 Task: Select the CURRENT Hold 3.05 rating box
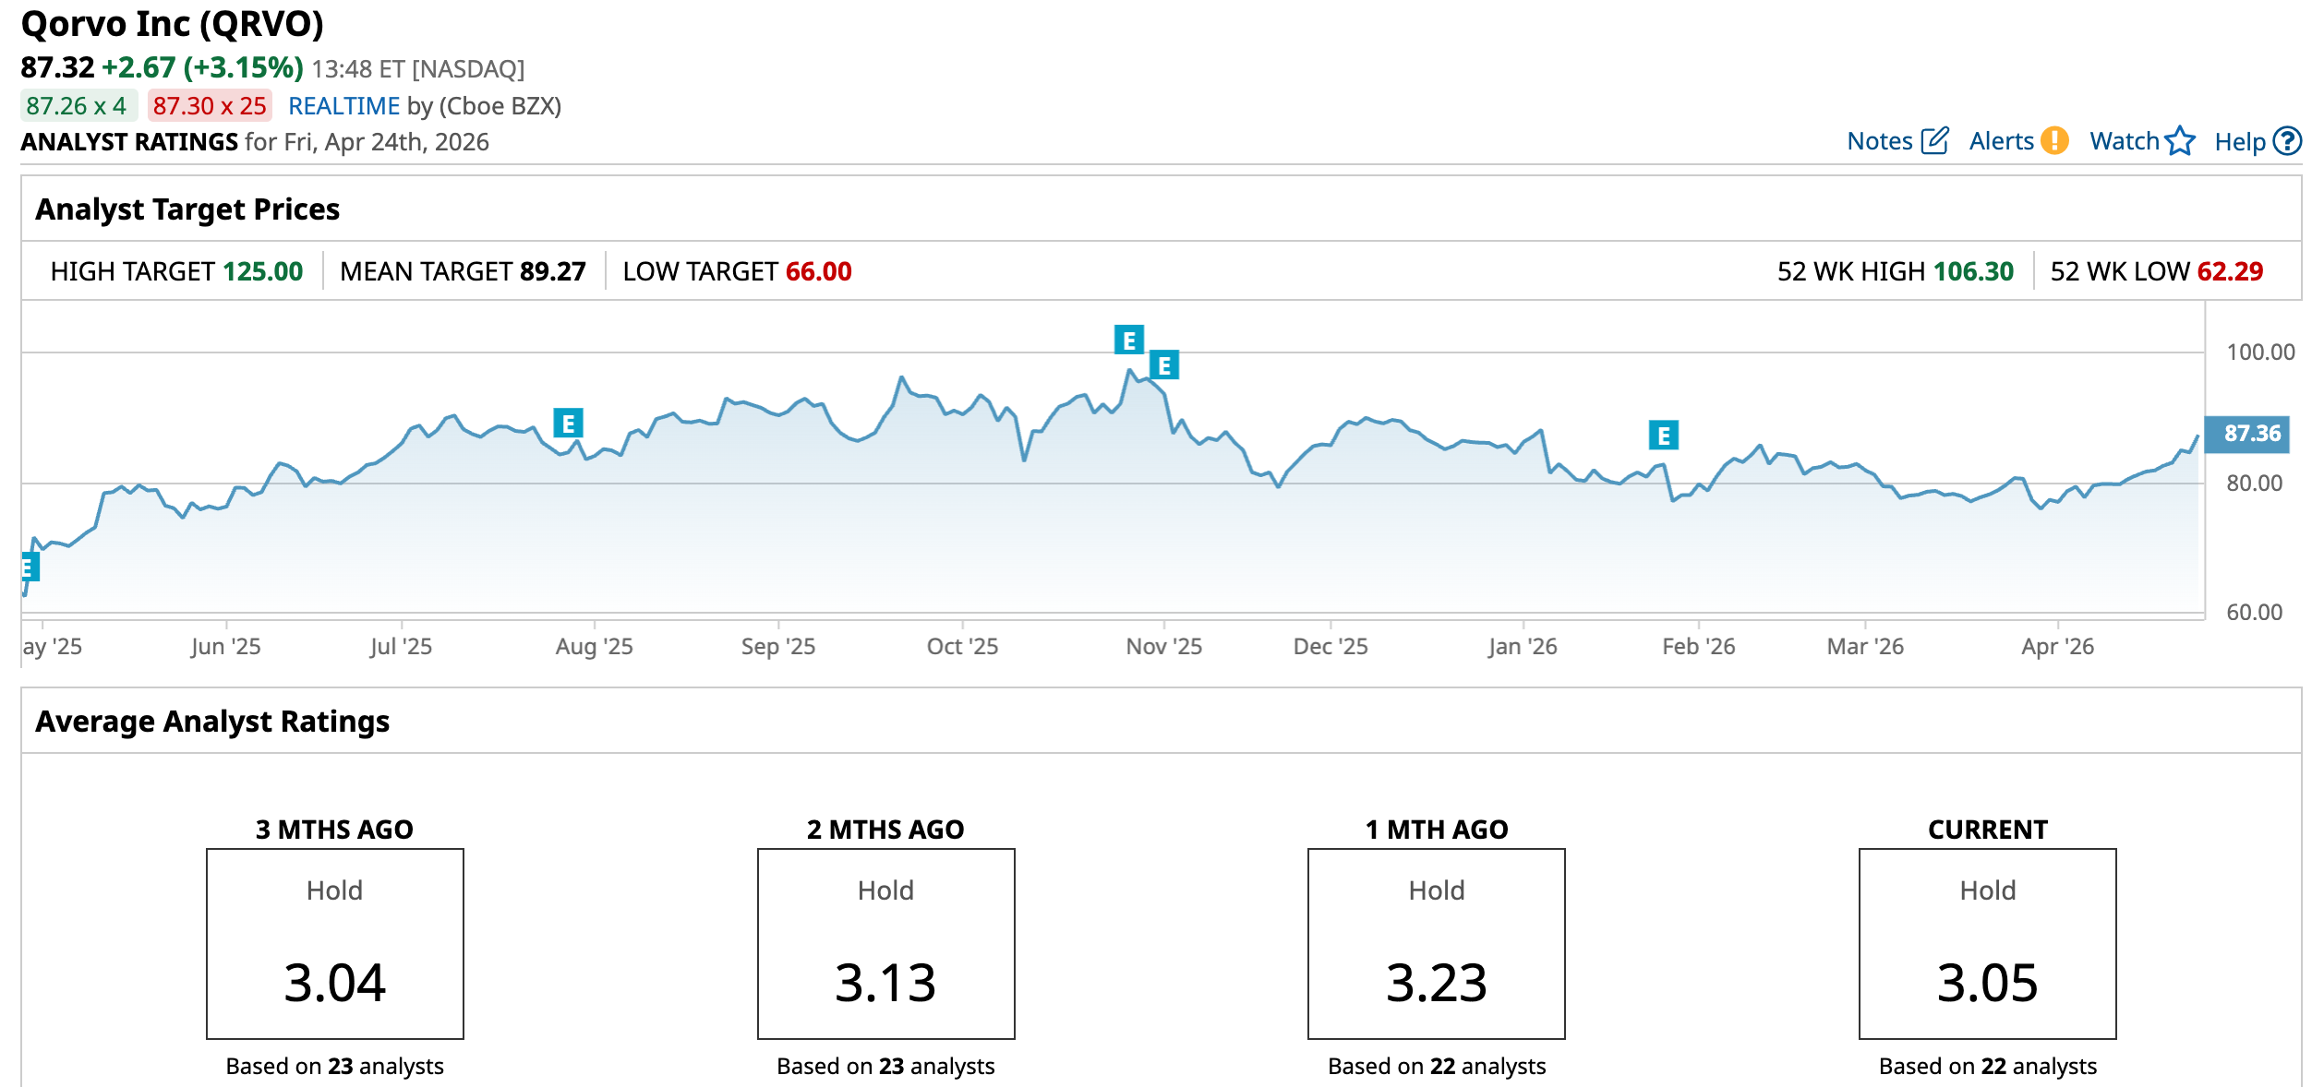pyautogui.click(x=1987, y=943)
